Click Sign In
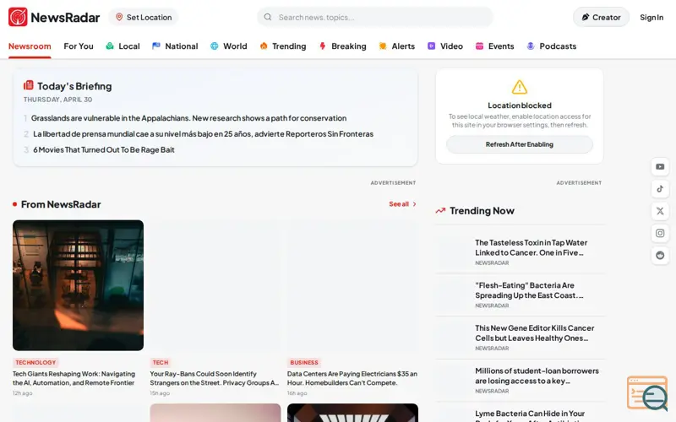The width and height of the screenshot is (676, 422). [x=651, y=17]
